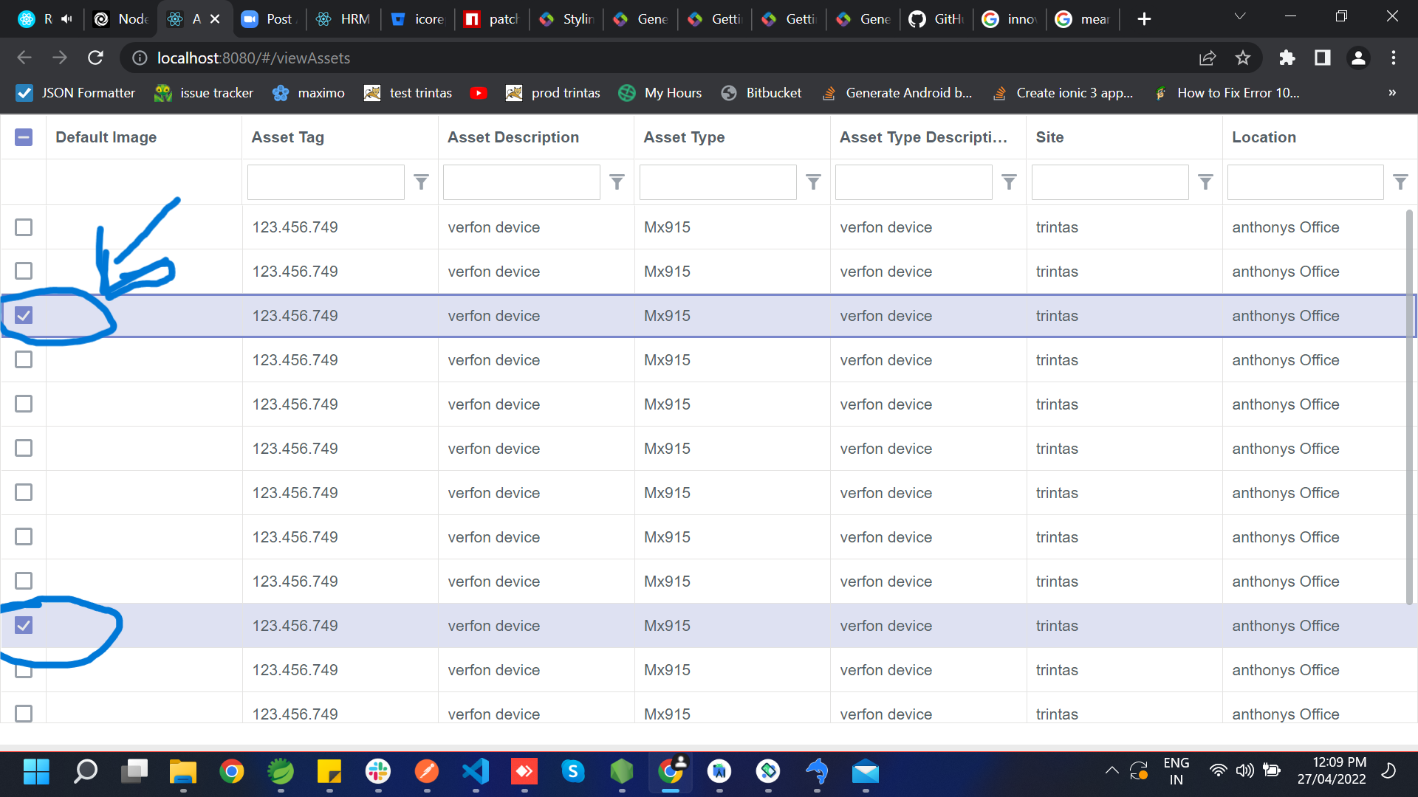The height and width of the screenshot is (797, 1418).
Task: Open the browser extensions puzzle icon
Action: 1287,58
